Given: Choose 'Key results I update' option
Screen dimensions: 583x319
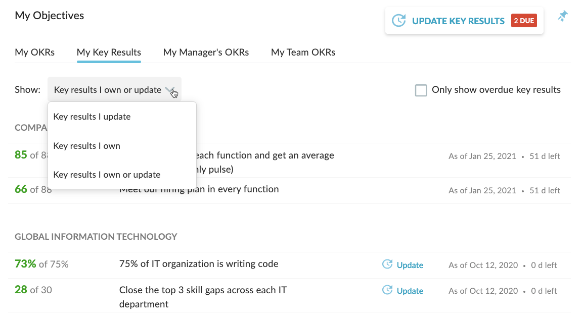Looking at the screenshot, I should [121, 117].
